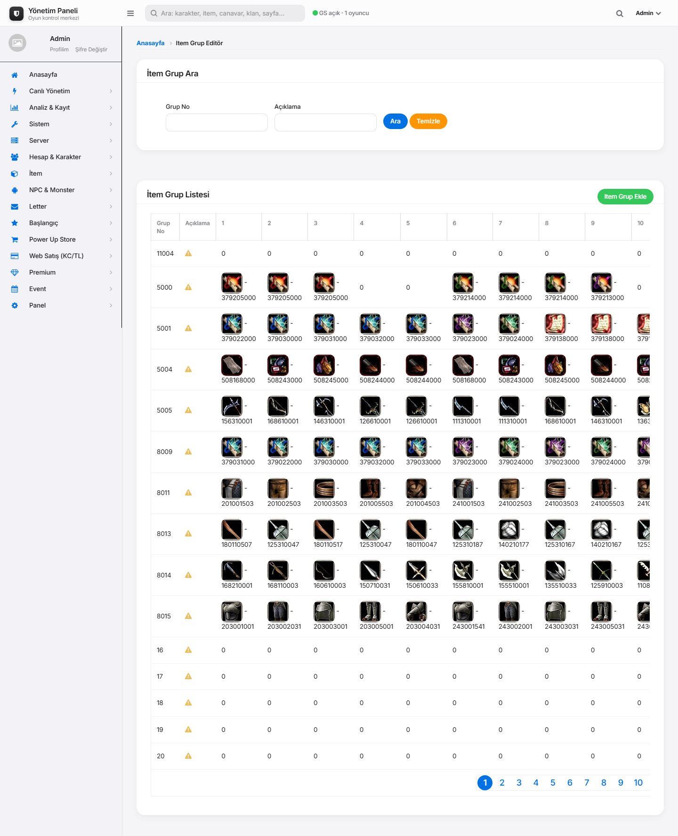Focus the Grup No input field
Image resolution: width=678 pixels, height=836 pixels.
(x=217, y=122)
